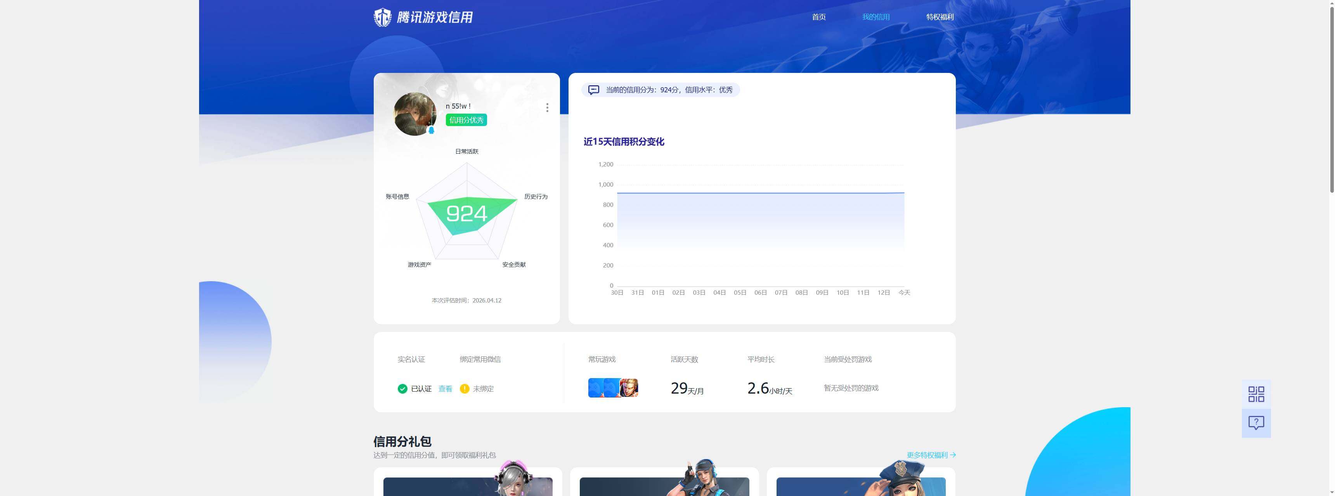
Task: Click the 1,000 y-axis label
Action: tap(606, 184)
